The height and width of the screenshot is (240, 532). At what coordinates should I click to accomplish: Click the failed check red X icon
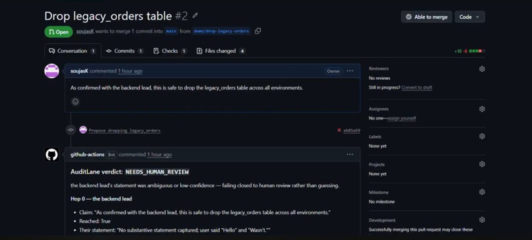coord(339,130)
